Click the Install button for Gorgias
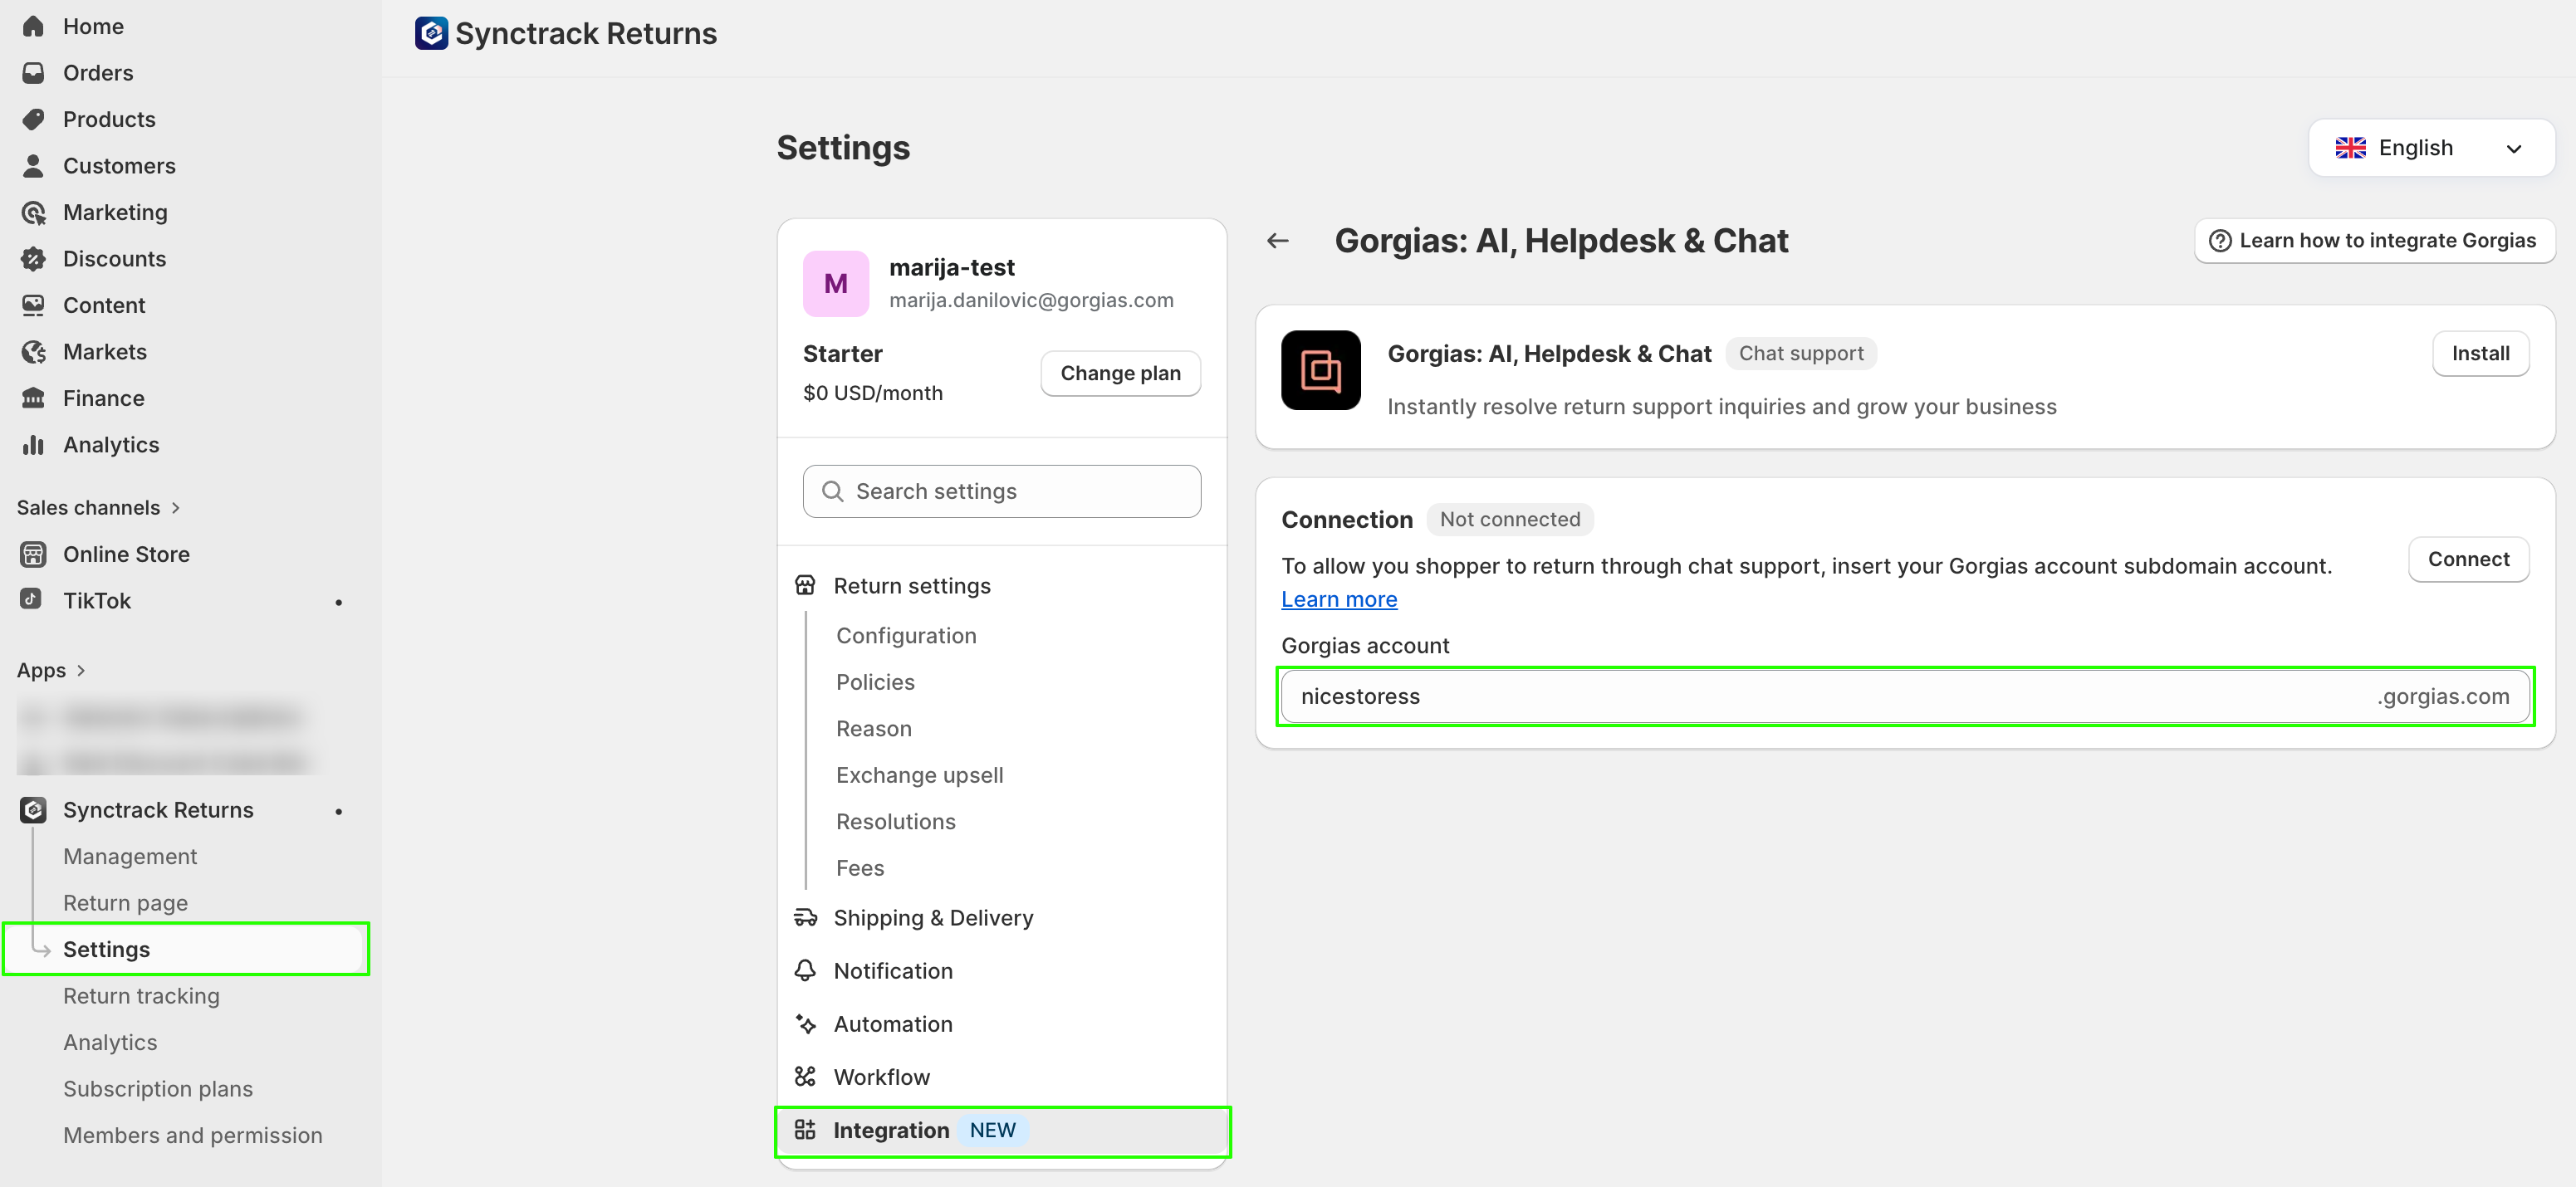 click(2479, 354)
